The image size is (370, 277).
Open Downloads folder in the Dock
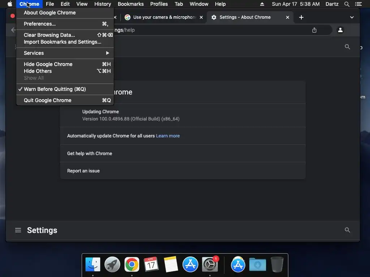tap(257, 264)
